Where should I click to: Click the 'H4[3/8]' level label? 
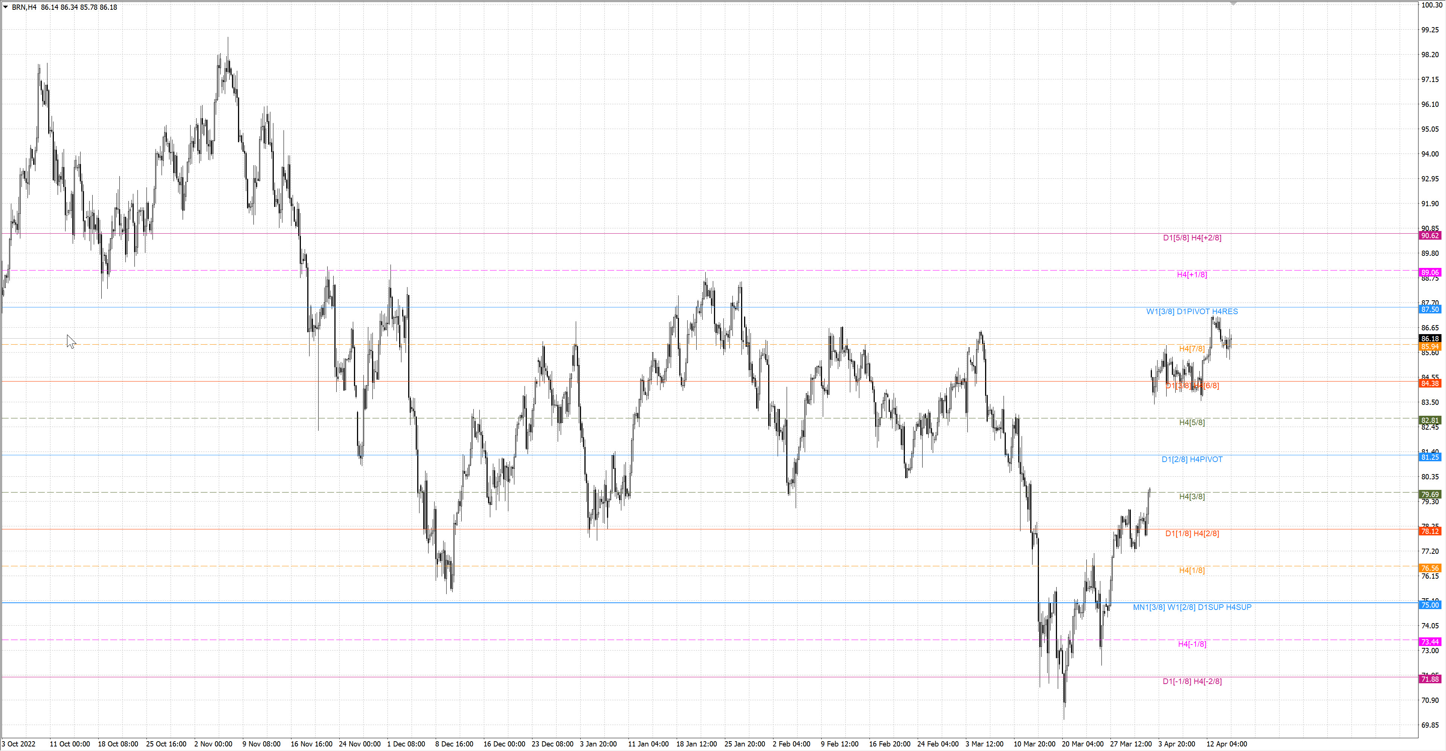(1192, 496)
